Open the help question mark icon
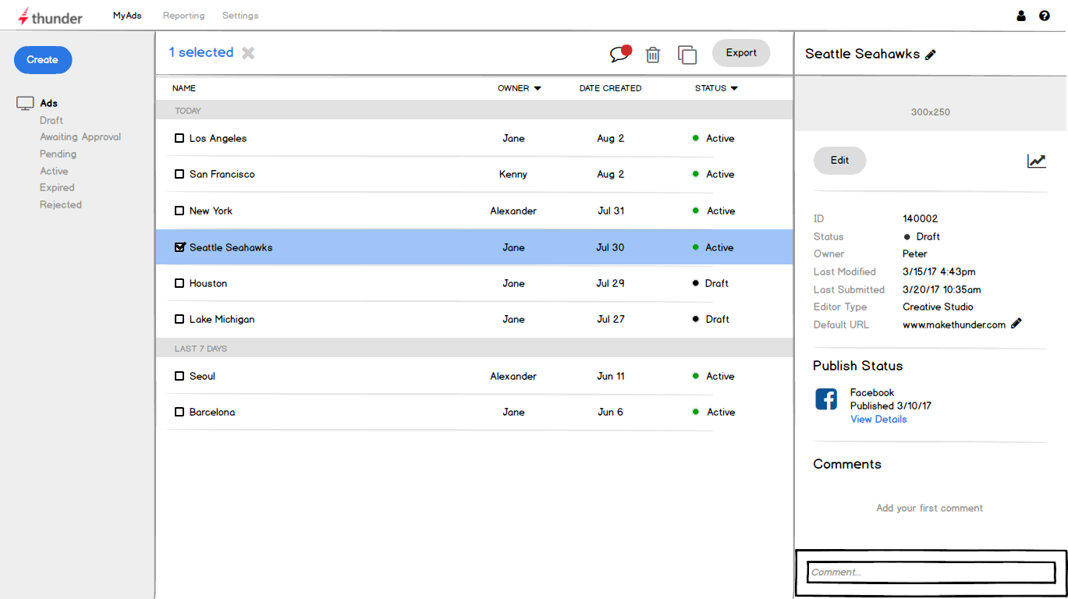This screenshot has width=1068, height=599. [1045, 16]
